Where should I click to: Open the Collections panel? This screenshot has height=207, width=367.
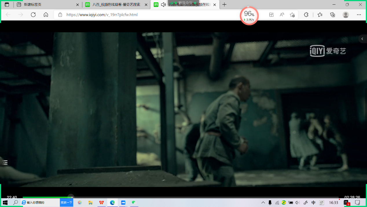click(x=333, y=15)
